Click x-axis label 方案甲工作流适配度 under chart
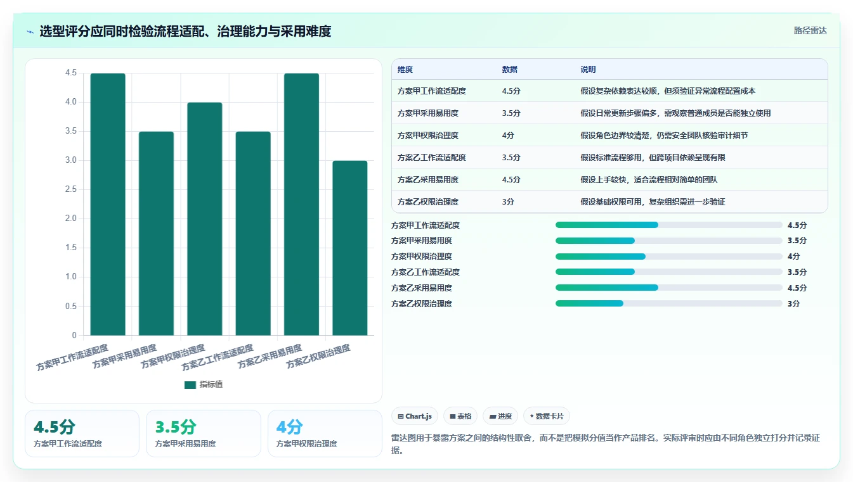Viewport: 853px width, 482px height. pos(72,358)
